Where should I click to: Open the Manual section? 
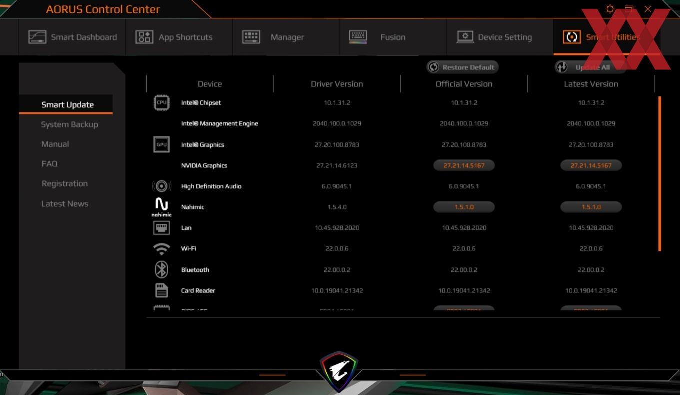55,144
